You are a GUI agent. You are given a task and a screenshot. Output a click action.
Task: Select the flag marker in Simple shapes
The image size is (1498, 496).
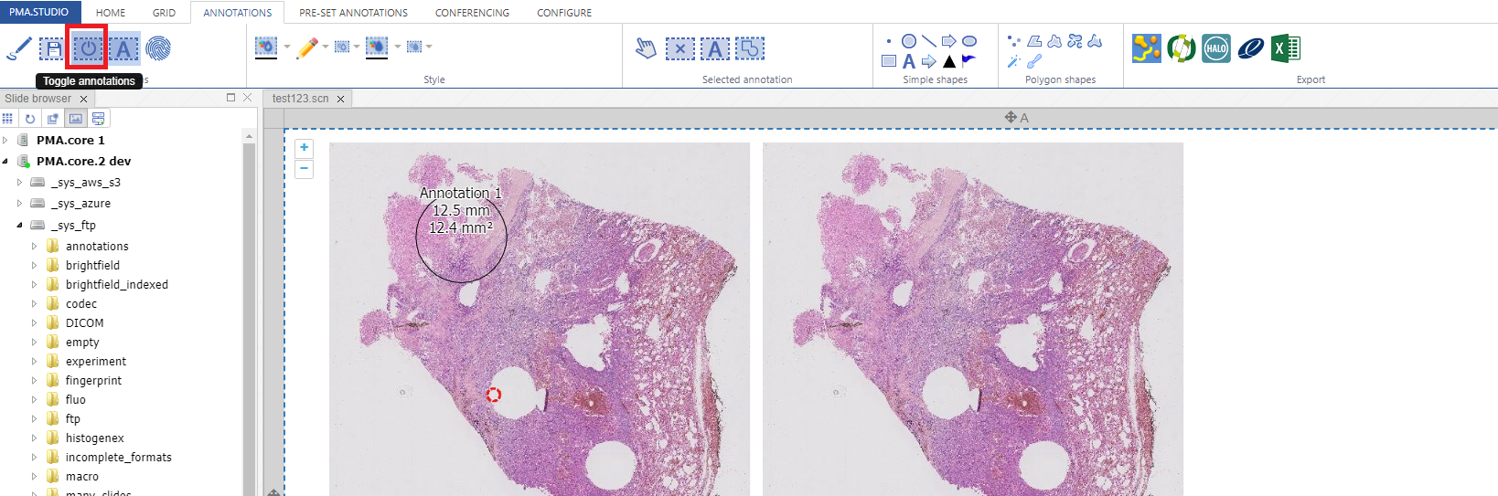pos(968,61)
